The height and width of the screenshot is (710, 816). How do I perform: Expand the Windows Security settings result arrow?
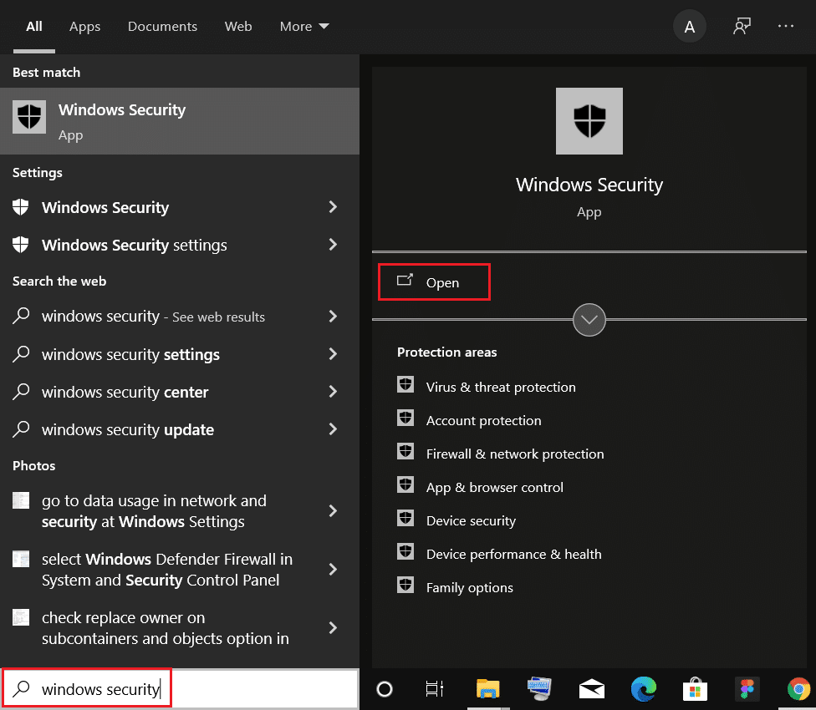click(x=333, y=245)
